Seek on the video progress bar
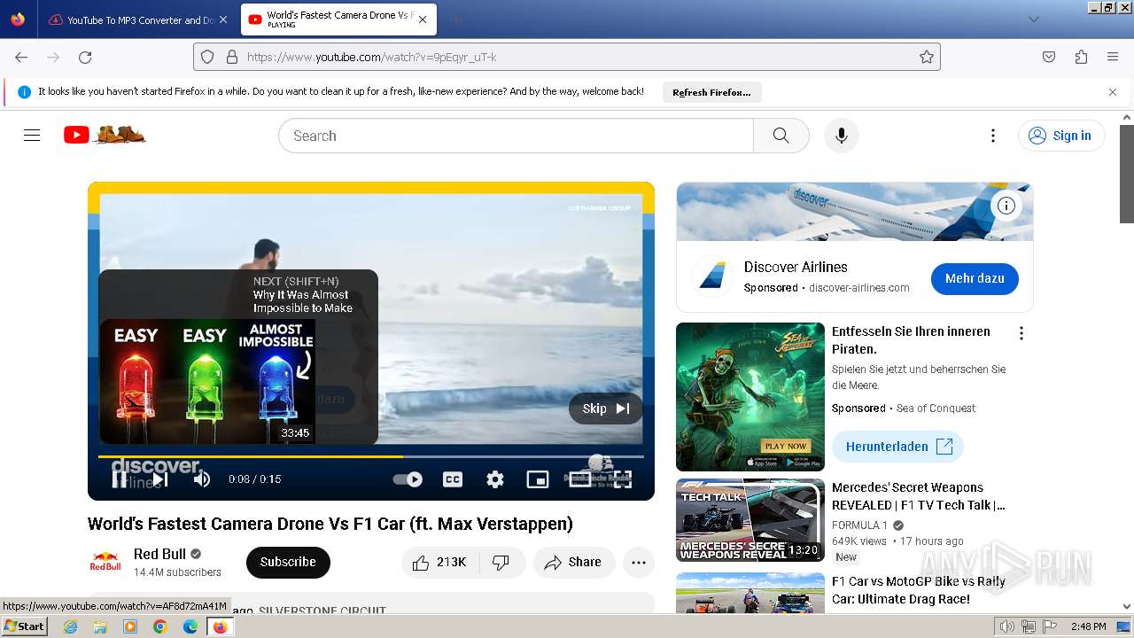The width and height of the screenshot is (1134, 638). 371,456
